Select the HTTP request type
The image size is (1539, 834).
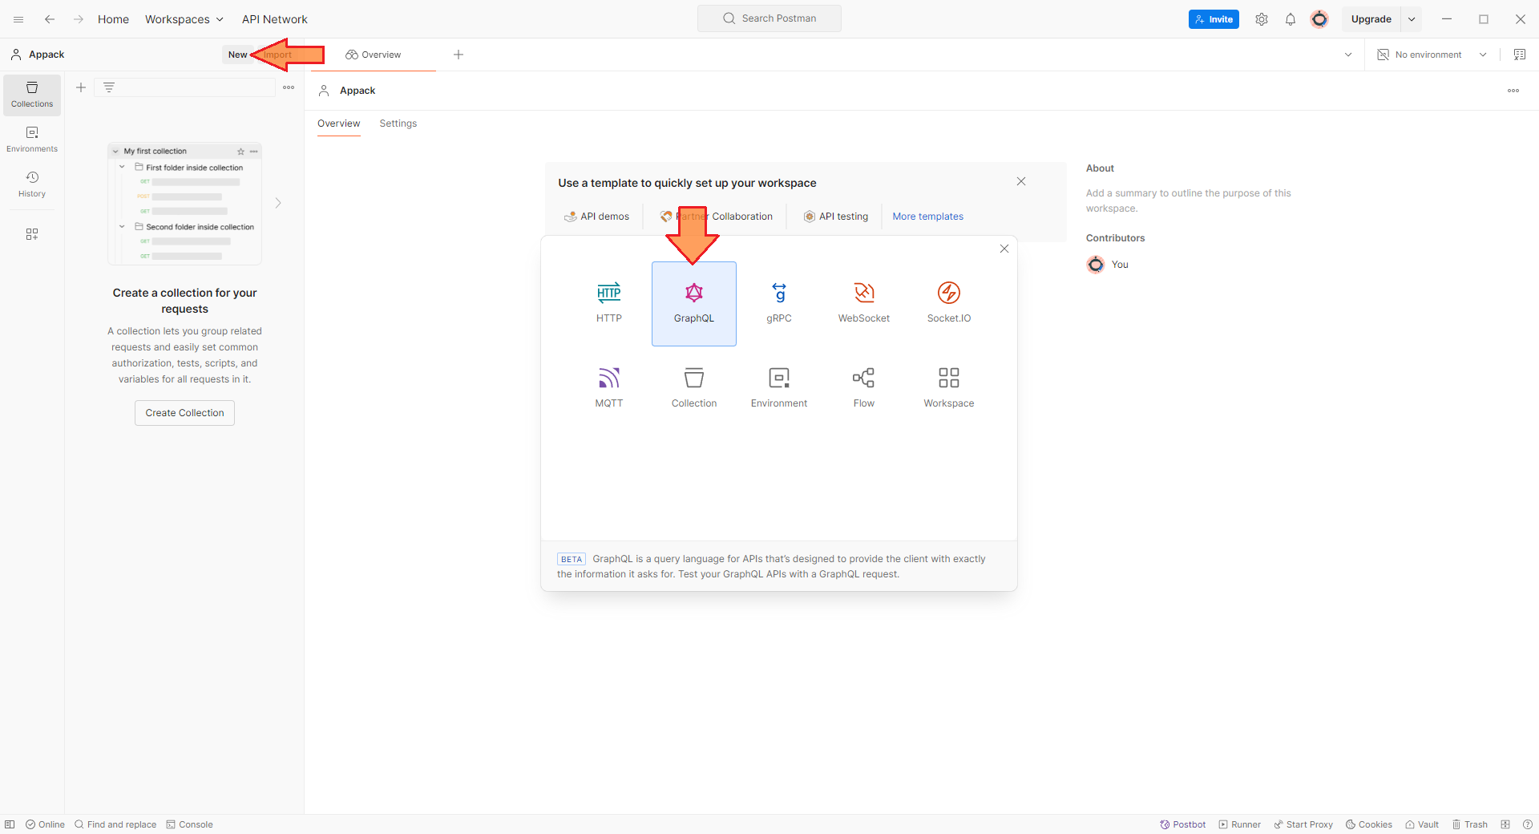609,303
